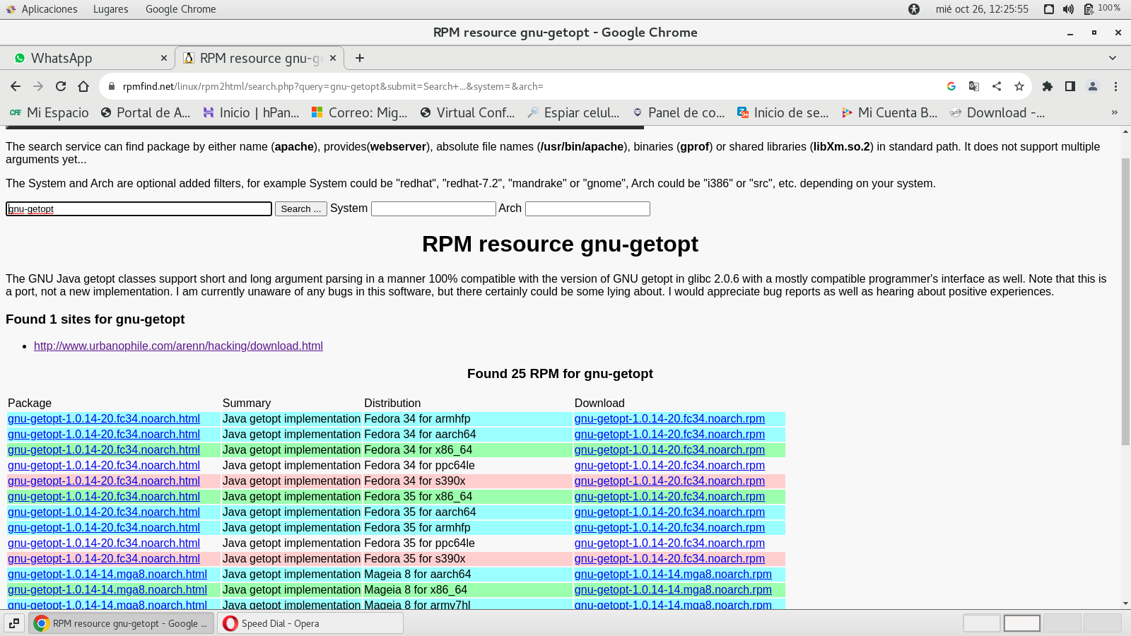This screenshot has width=1131, height=636.
Task: Open the urbanophile.com download link
Action: click(178, 346)
